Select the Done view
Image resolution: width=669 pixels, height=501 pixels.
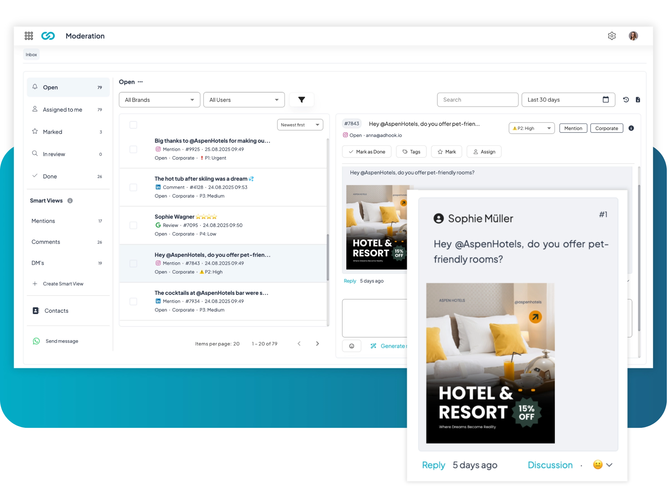tap(68, 177)
